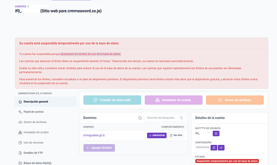This screenshot has height=165, width=277.
Task: Click the purple Instalador de scripts button
Action: (173, 100)
